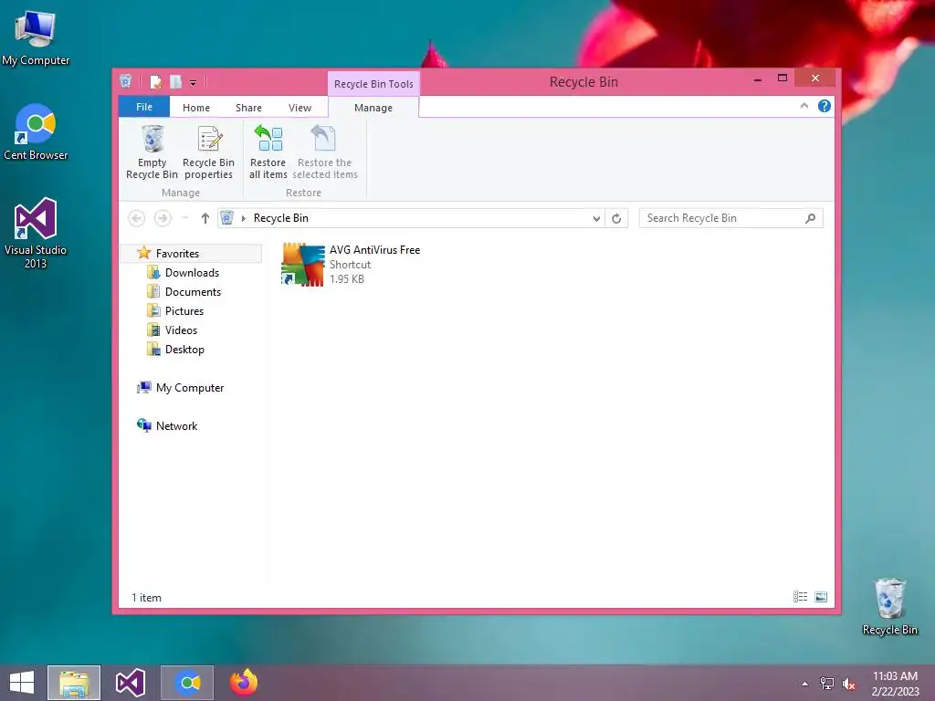Open Recycle Bin properties from ribbon
The image size is (935, 701).
(x=209, y=152)
